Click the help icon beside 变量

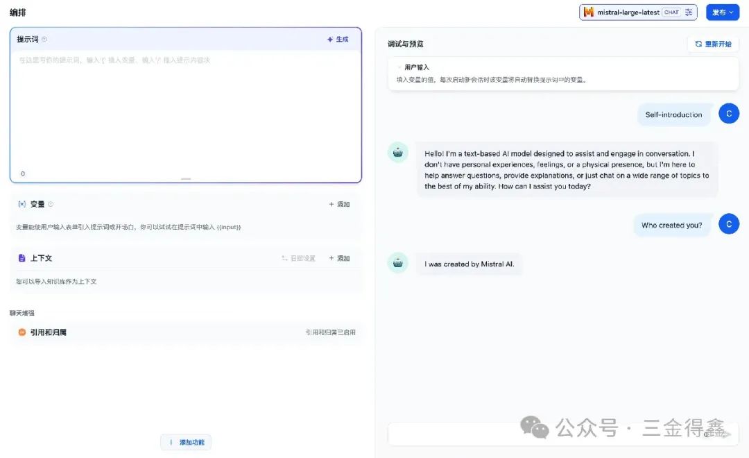click(51, 205)
